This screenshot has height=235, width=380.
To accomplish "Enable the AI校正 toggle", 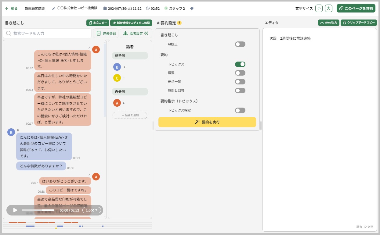I will 240,44.
